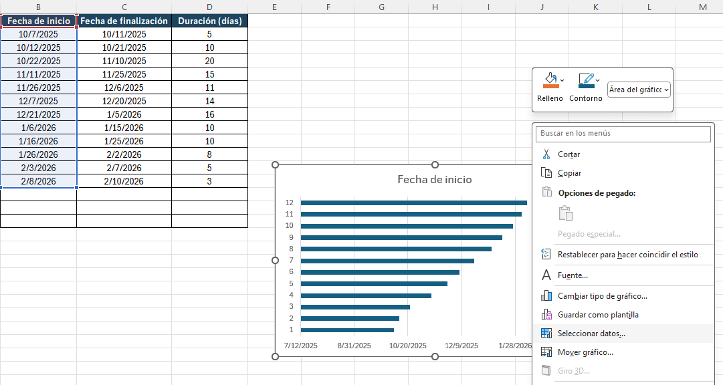Choose Mover gráfico... from the context menu
Viewport: 723px width, 385px height.
tap(585, 352)
